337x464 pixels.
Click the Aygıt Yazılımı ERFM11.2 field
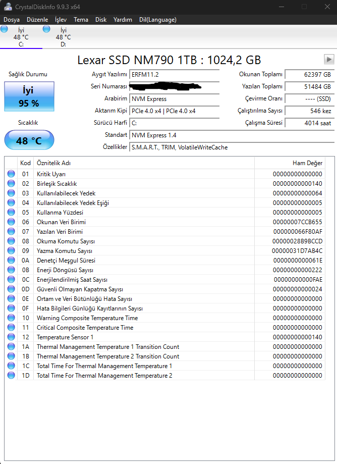[175, 75]
